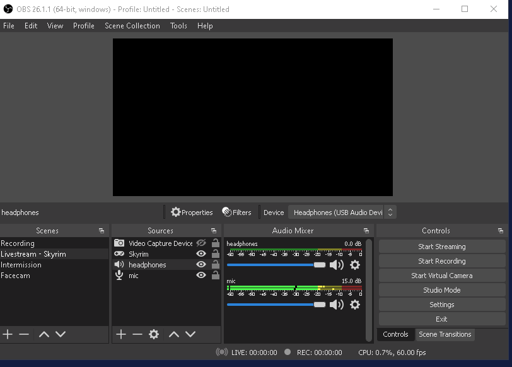Click the Audio Mixer vertical scrollbar
The height and width of the screenshot is (367, 512).
[369, 290]
